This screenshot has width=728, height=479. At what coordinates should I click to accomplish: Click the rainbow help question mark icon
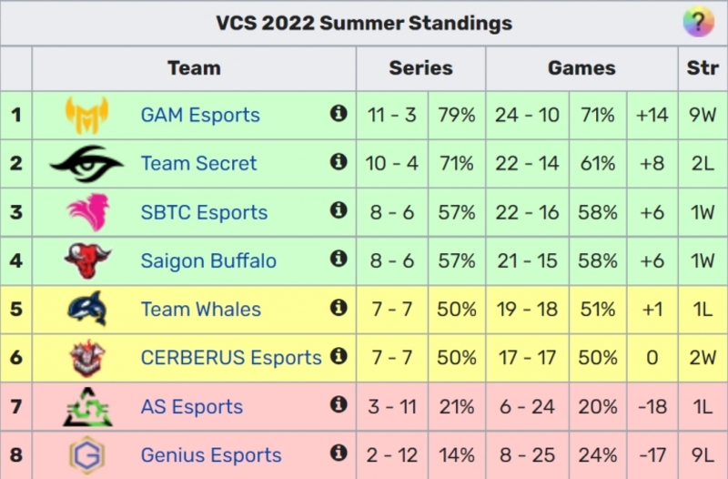click(698, 21)
